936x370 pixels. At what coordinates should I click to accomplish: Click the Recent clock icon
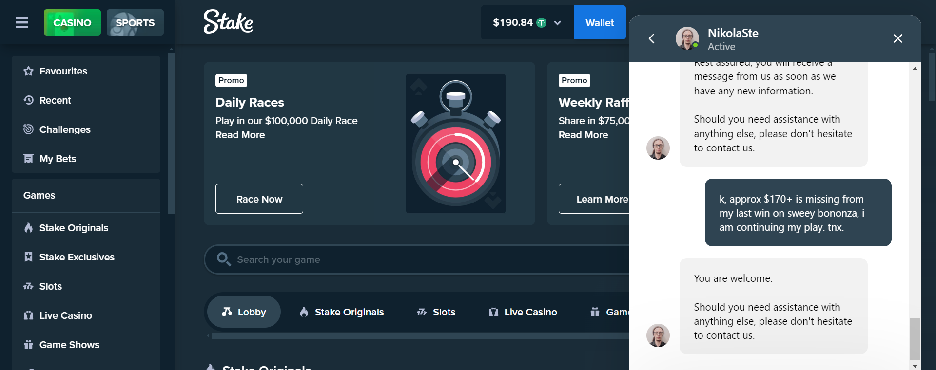28,100
